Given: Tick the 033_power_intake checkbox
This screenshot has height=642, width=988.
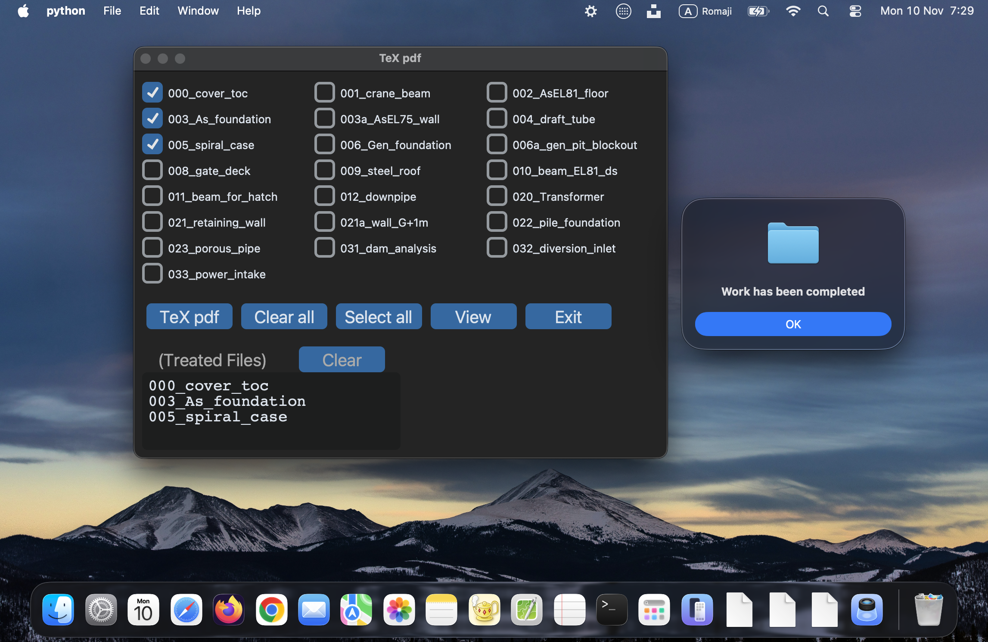Looking at the screenshot, I should pyautogui.click(x=152, y=274).
